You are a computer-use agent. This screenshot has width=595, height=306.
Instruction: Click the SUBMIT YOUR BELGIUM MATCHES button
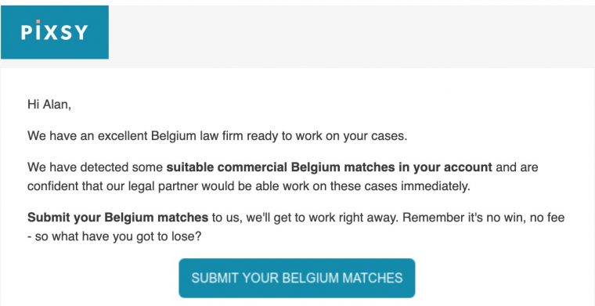click(297, 278)
